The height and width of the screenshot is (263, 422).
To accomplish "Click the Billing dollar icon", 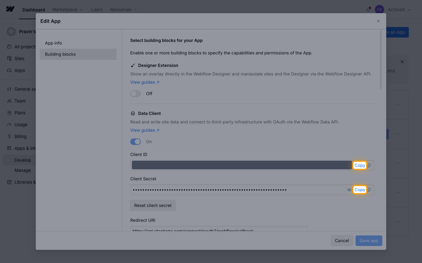I will (x=9, y=136).
